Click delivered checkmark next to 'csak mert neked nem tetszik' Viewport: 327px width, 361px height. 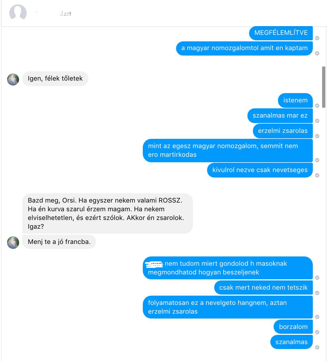(317, 293)
